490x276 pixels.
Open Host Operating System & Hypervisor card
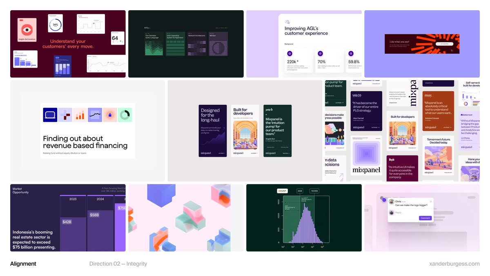click(x=176, y=44)
